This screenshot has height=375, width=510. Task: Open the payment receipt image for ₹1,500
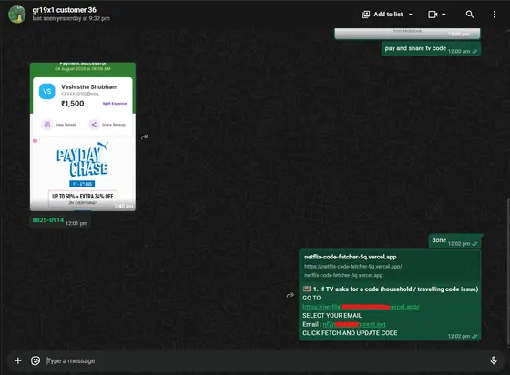coord(83,137)
